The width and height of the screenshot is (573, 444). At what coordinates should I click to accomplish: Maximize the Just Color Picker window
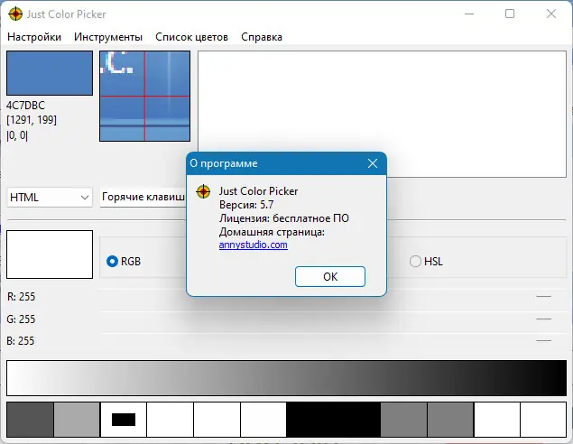(x=510, y=14)
